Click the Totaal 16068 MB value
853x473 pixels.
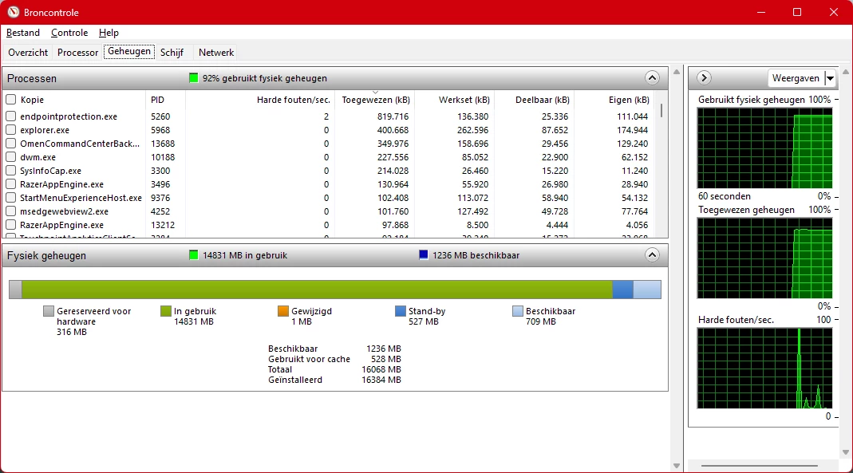[381, 369]
